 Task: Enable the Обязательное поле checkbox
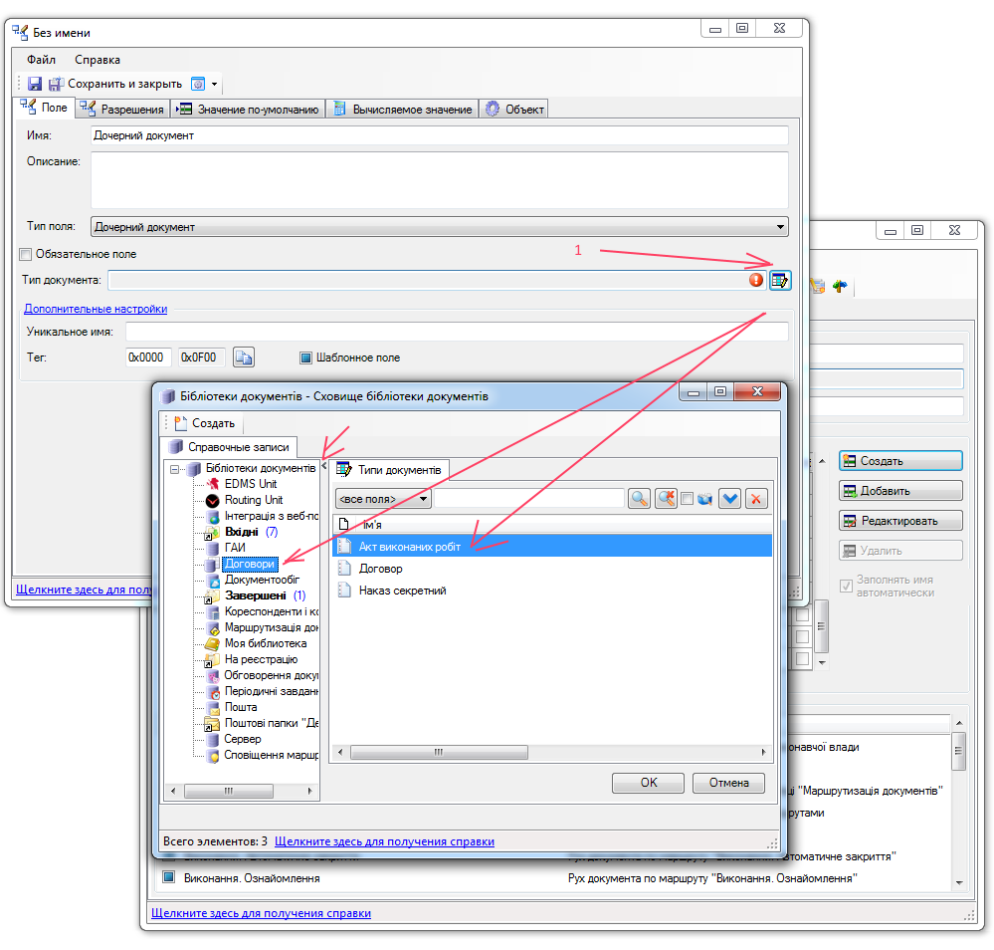pyautogui.click(x=27, y=254)
